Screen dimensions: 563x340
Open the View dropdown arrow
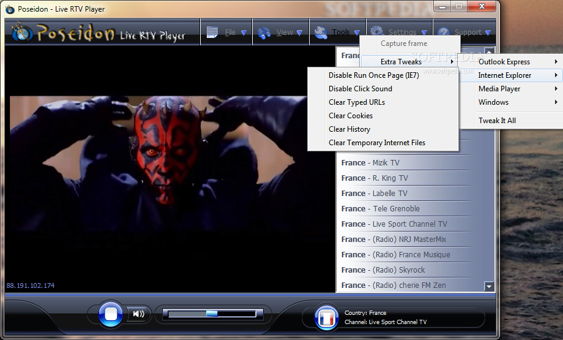click(299, 32)
